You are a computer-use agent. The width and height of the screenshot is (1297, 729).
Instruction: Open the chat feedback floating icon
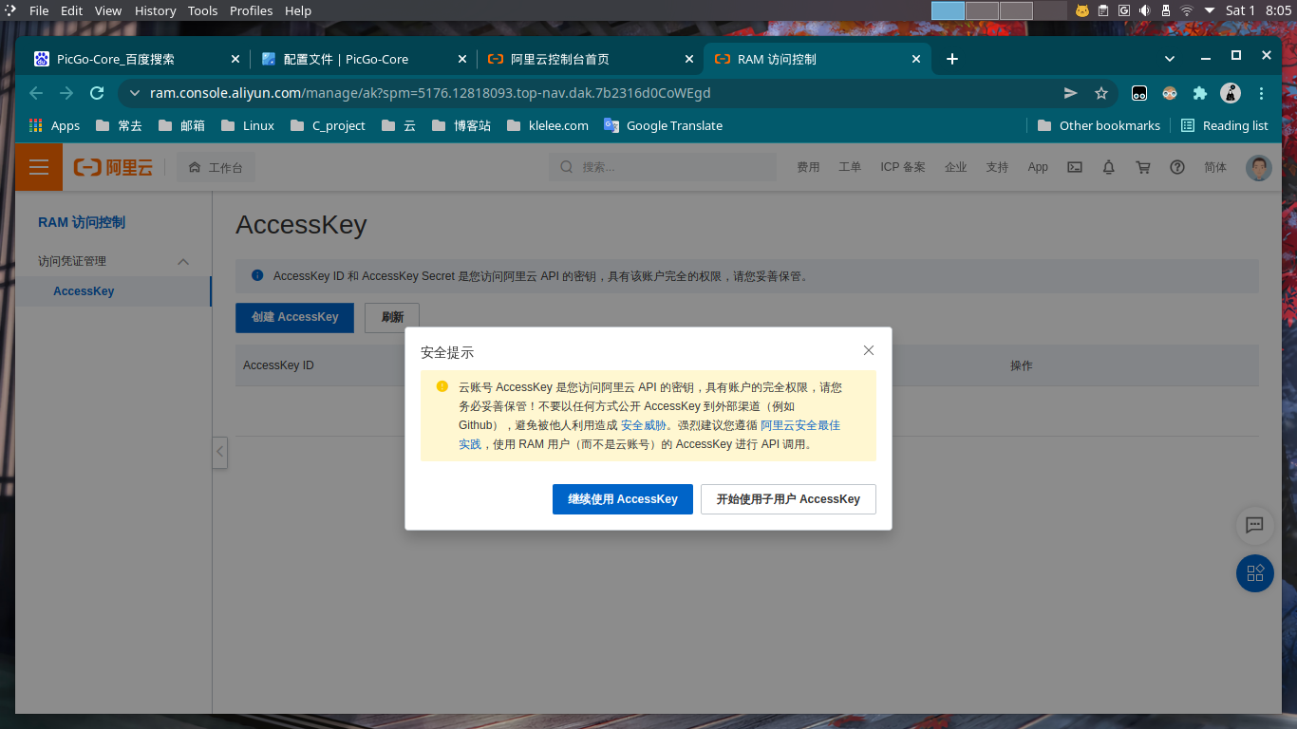(x=1254, y=525)
